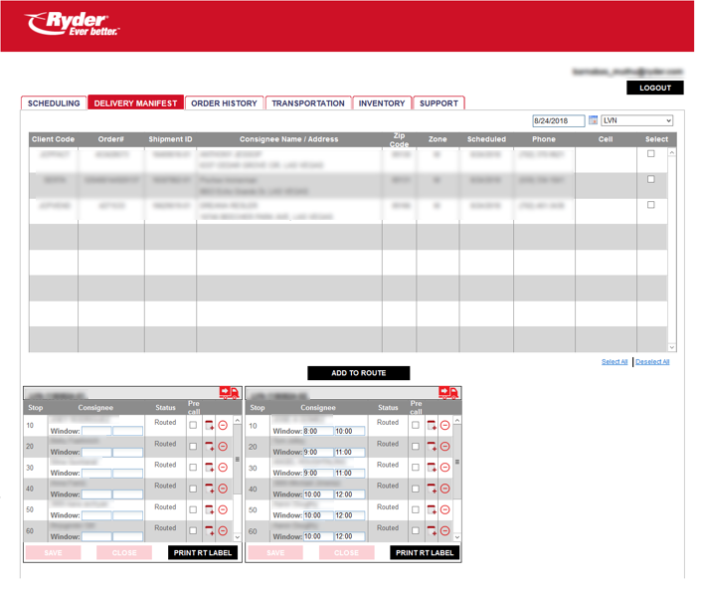Remove stop 40 from right route

[x=444, y=489]
